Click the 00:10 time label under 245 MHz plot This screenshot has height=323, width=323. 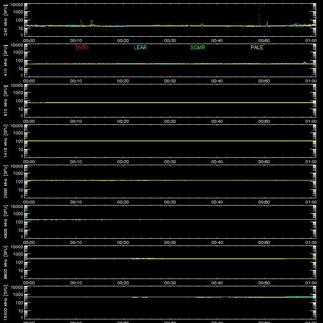click(x=76, y=41)
